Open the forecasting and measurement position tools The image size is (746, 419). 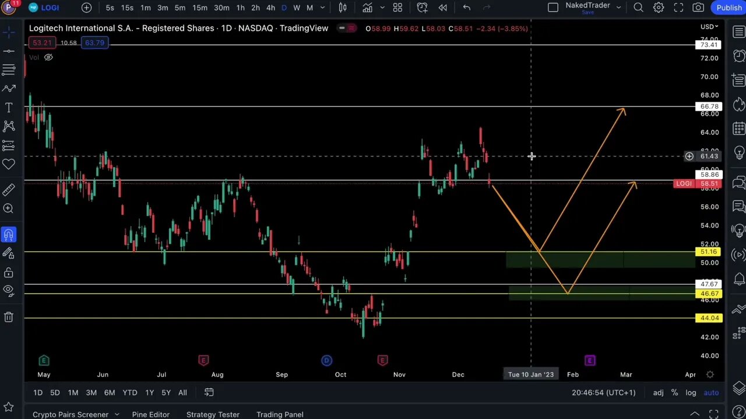tap(9, 145)
